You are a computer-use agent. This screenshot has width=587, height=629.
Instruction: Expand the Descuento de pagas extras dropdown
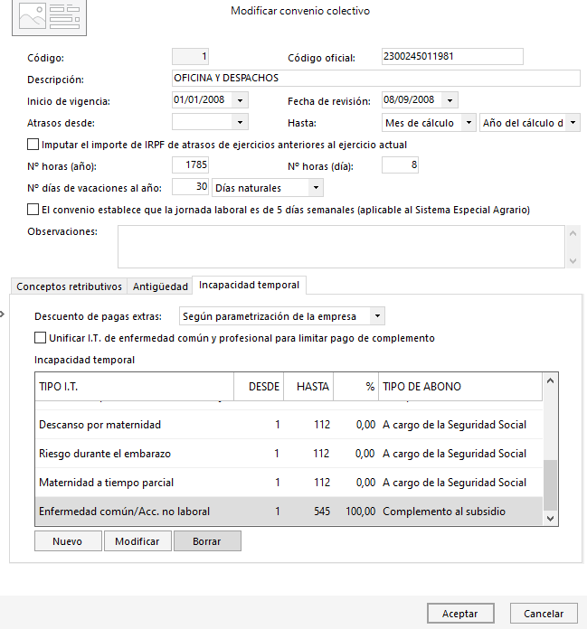click(377, 316)
